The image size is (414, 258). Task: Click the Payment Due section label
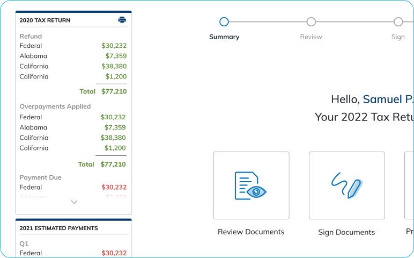[40, 177]
